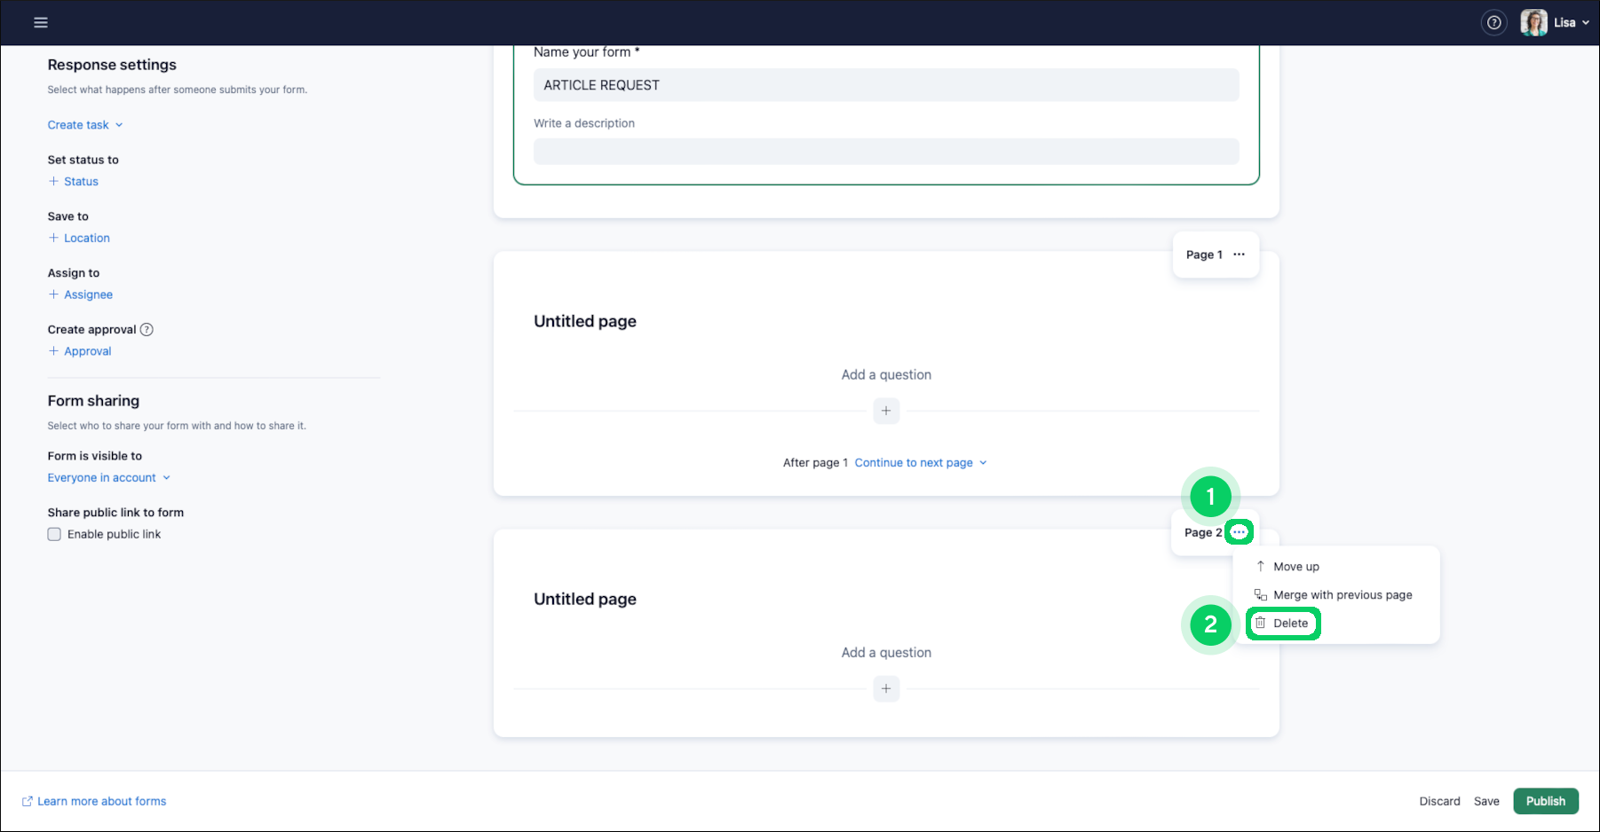Click the plus icon beside Assignee
The image size is (1600, 832).
(53, 294)
